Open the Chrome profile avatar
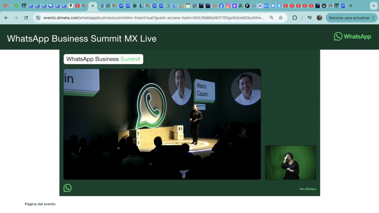Image resolution: width=379 pixels, height=213 pixels. (319, 18)
